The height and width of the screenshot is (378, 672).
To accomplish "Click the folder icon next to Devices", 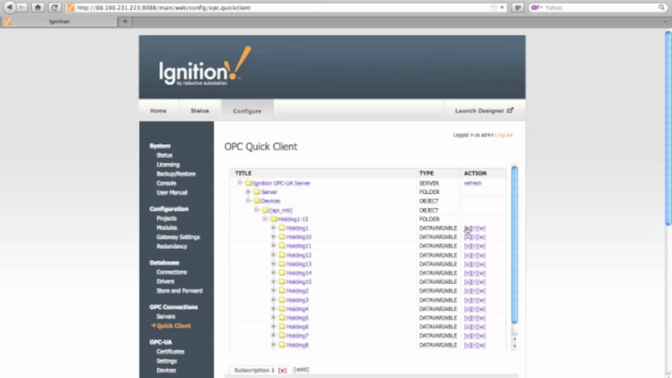I will [257, 201].
